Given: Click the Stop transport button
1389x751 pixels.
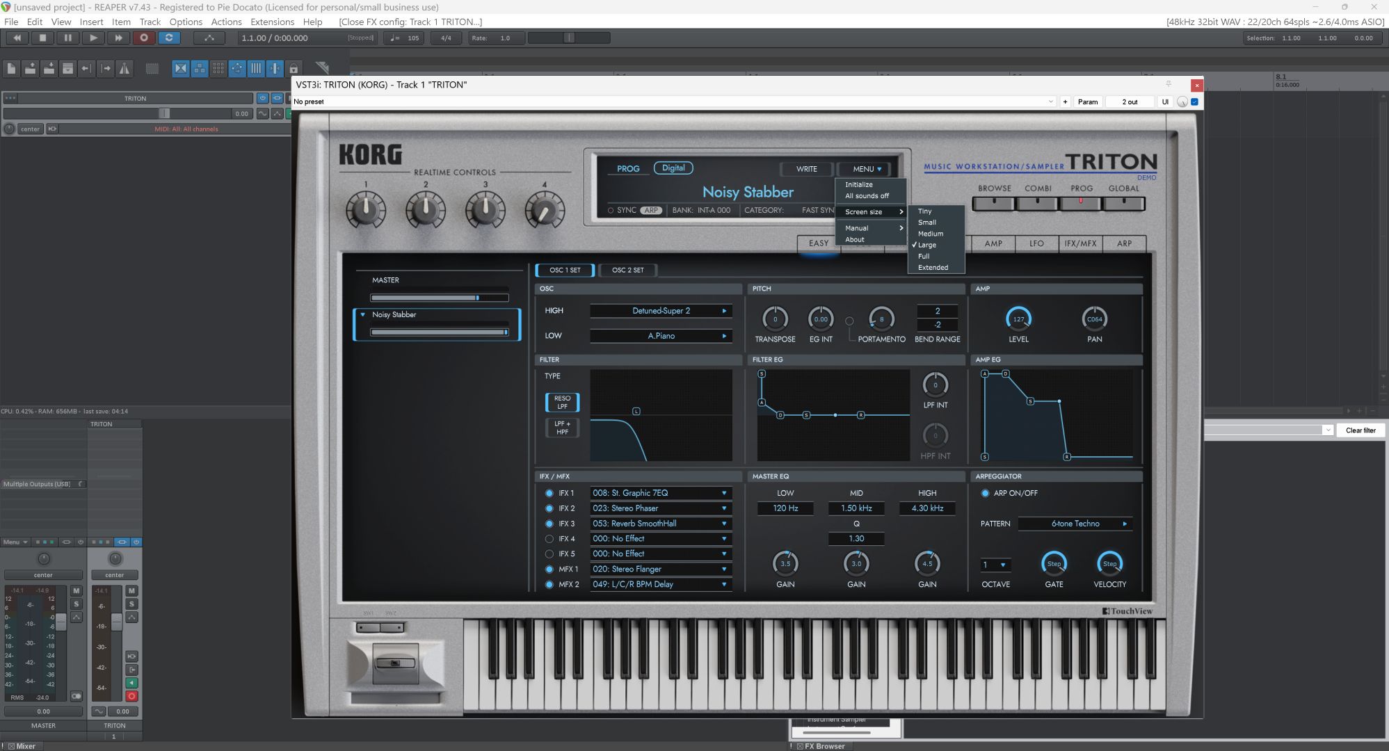Looking at the screenshot, I should 42,38.
